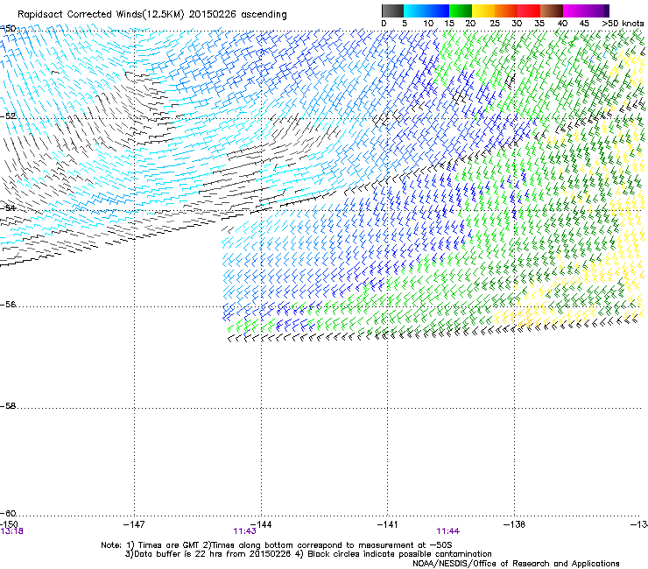The height and width of the screenshot is (569, 648).
Task: Click the latitude label '-58'
Action: pyautogui.click(x=8, y=406)
